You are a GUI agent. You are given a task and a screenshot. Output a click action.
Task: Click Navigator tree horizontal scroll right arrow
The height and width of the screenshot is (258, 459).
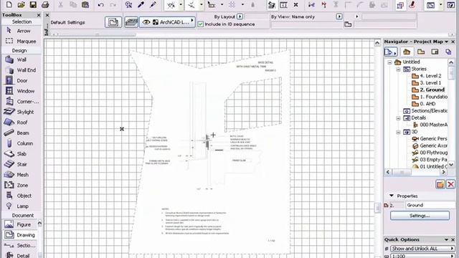click(443, 172)
